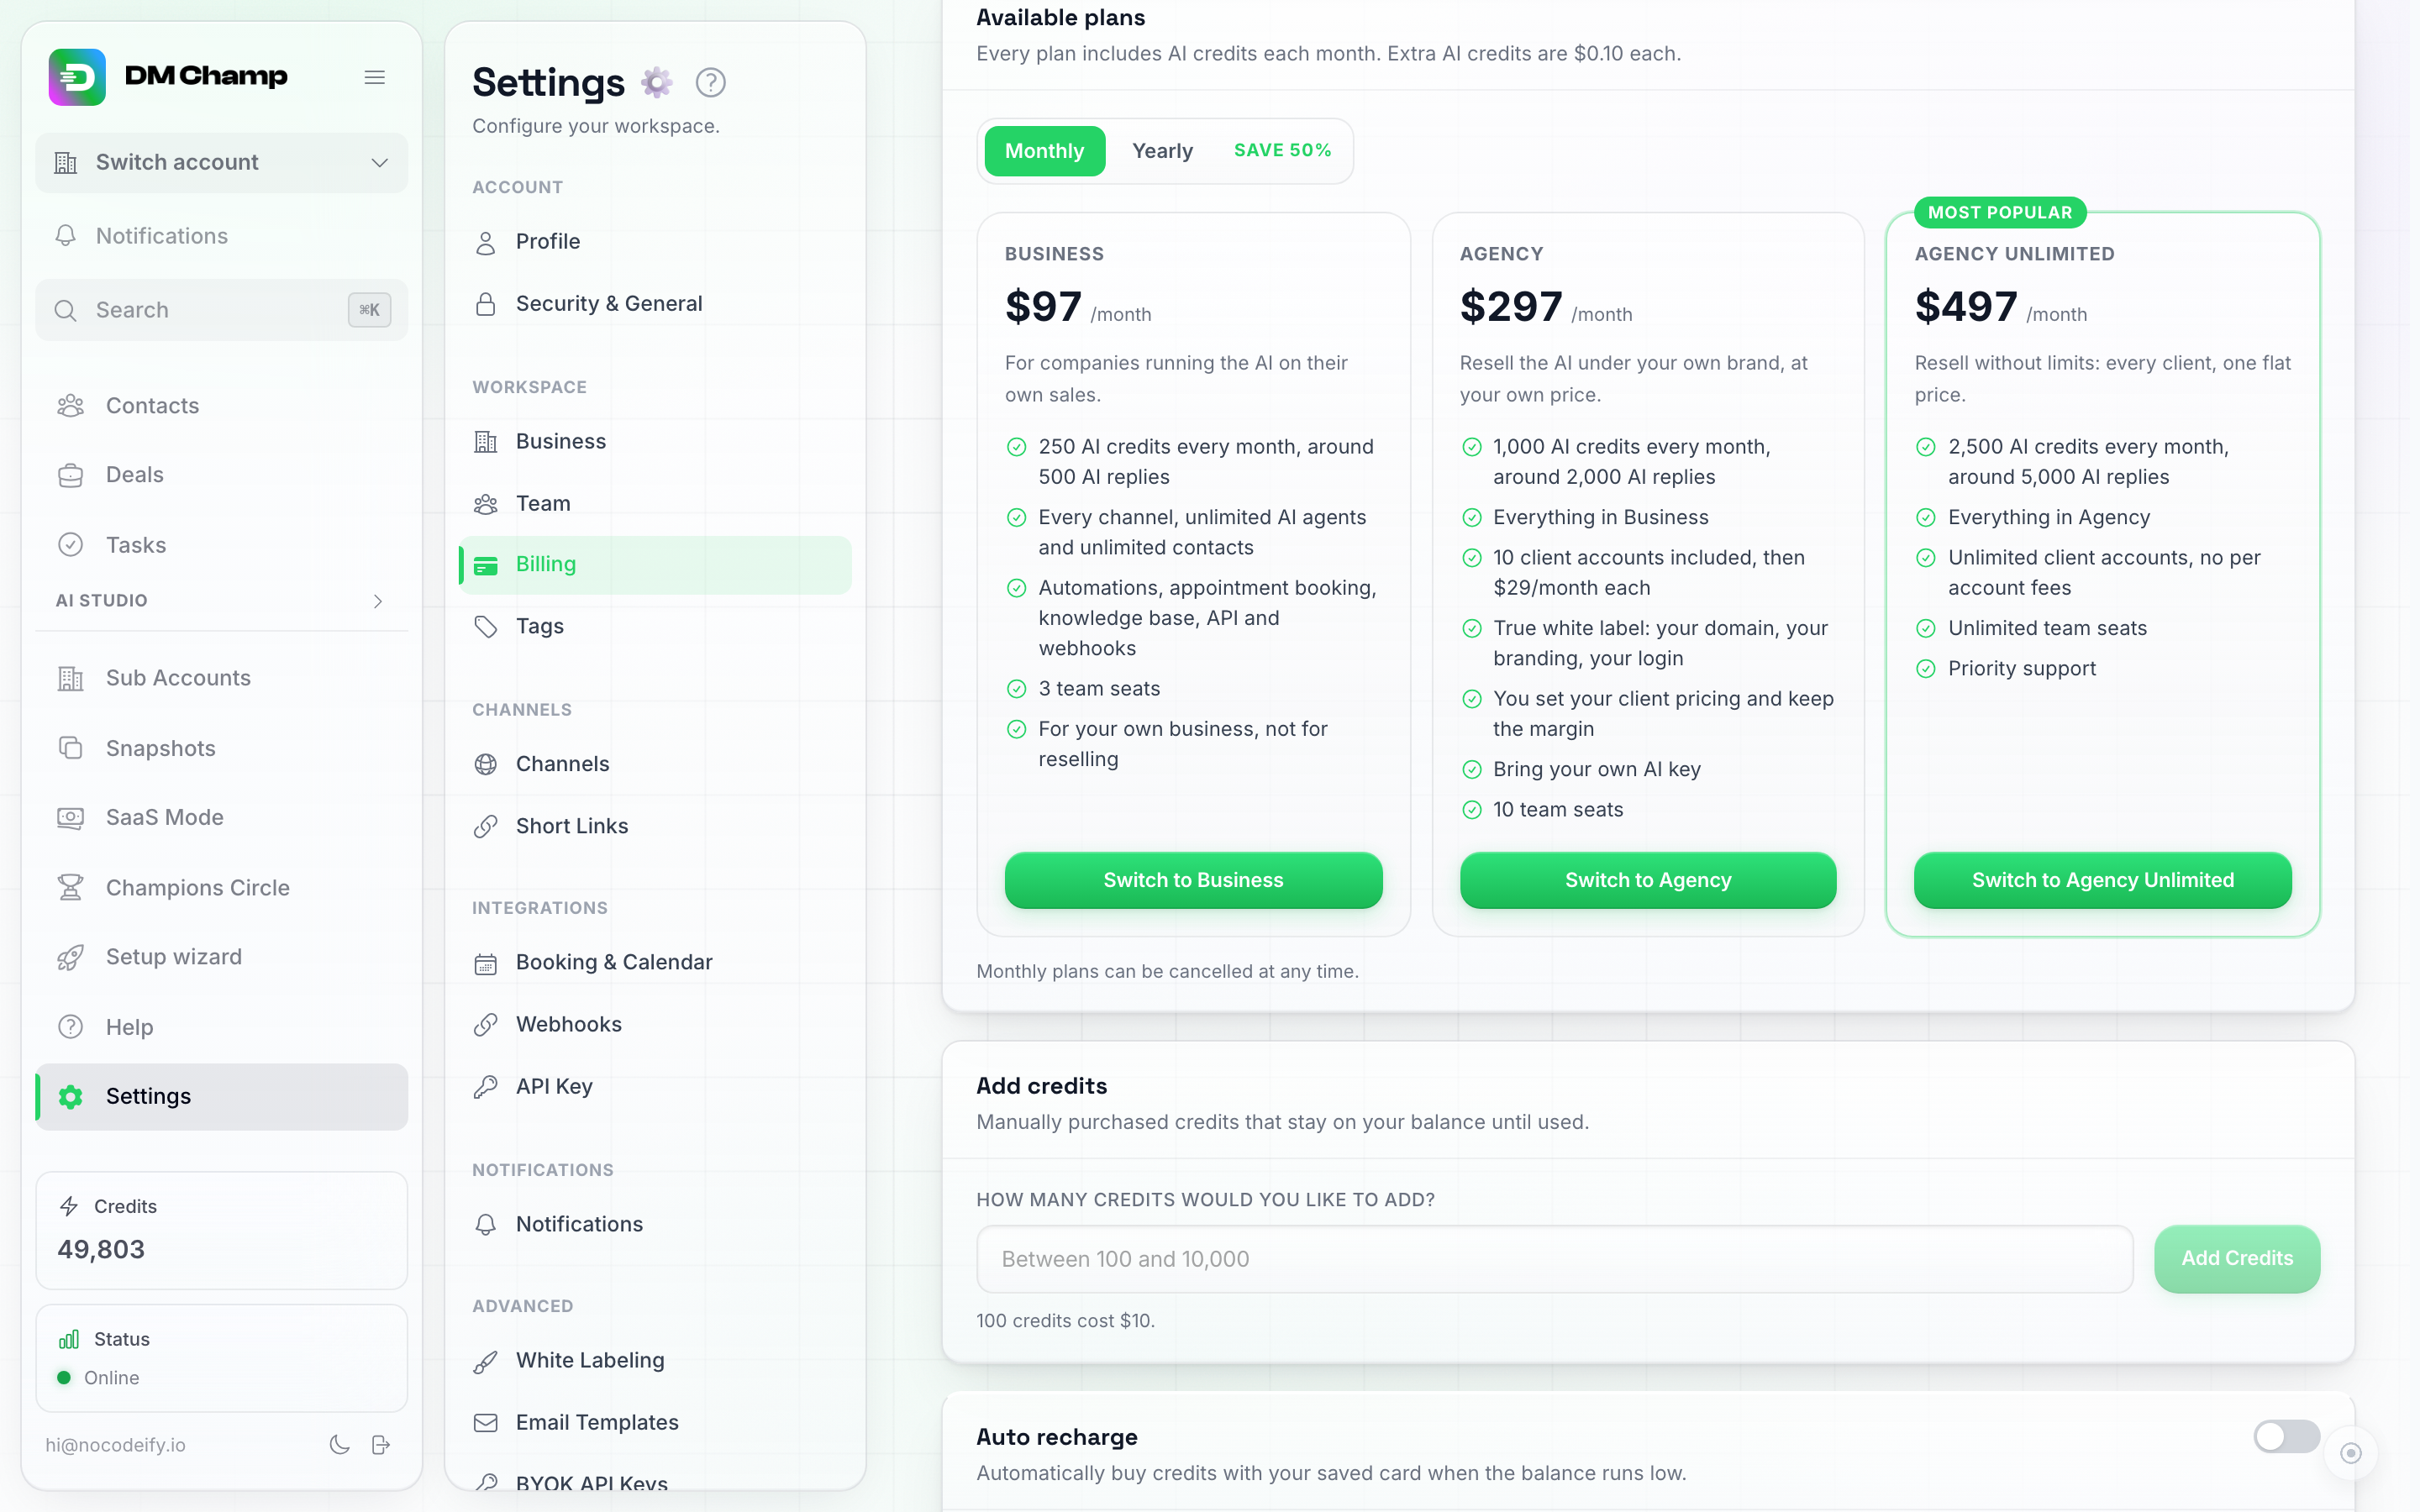Open Business workspace settings

(x=655, y=442)
